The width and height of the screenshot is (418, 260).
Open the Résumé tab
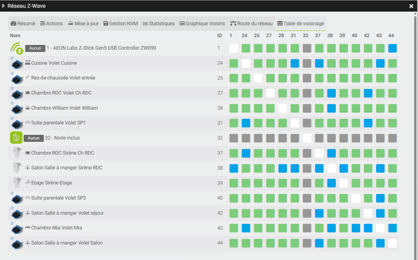pyautogui.click(x=23, y=24)
